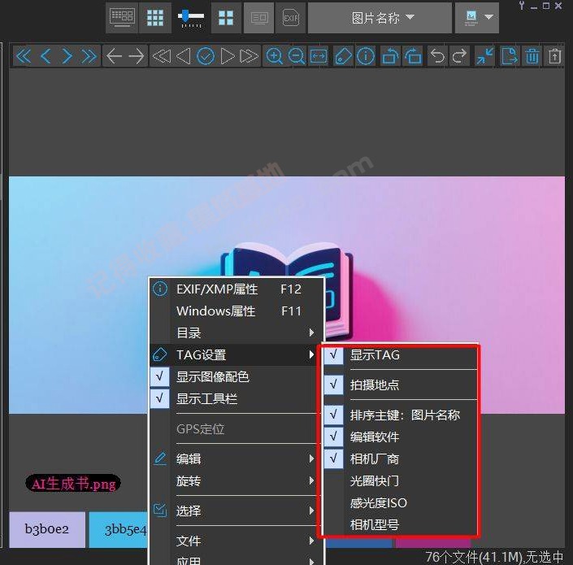Redo the last action
Image resolution: width=573 pixels, height=565 pixels.
coord(459,56)
